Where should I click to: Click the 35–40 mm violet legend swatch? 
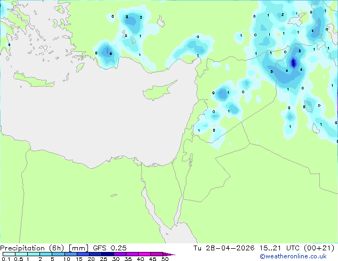click(132, 254)
